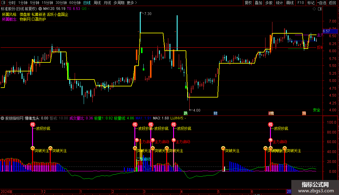Toggle the left sidebar panel icon
The height and width of the screenshot is (195, 339).
click(x=3, y=3)
